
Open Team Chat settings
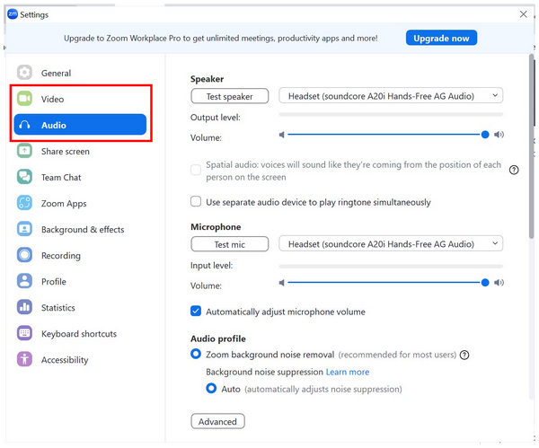80,177
